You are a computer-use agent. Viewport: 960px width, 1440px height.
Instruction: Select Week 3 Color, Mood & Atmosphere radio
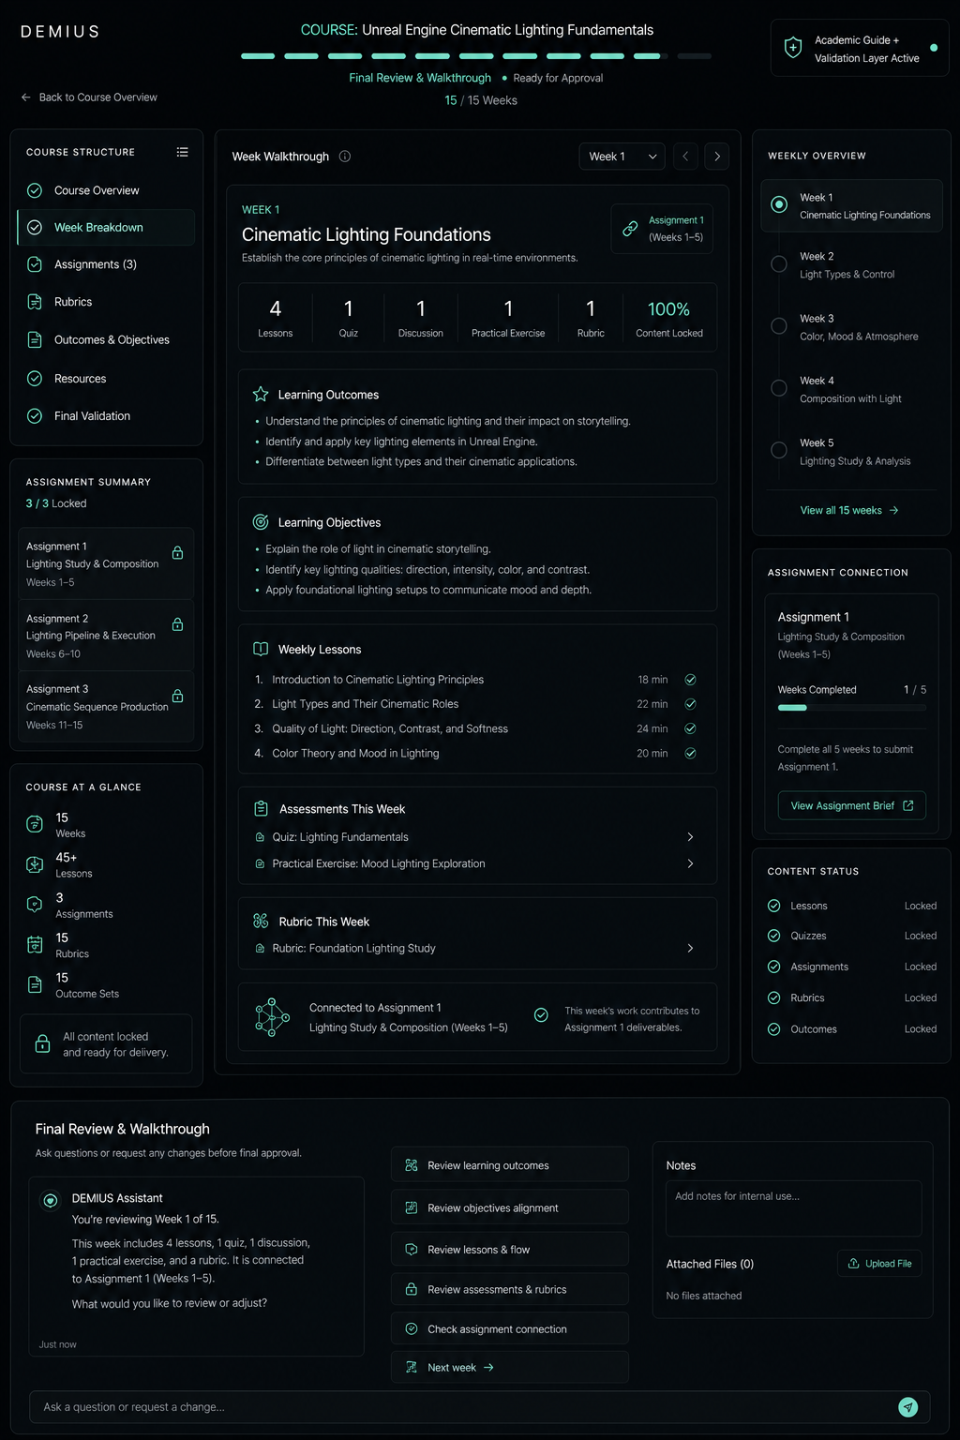779,326
